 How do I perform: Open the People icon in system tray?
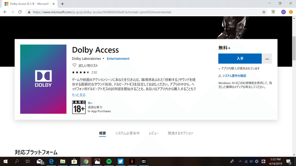click(232, 161)
